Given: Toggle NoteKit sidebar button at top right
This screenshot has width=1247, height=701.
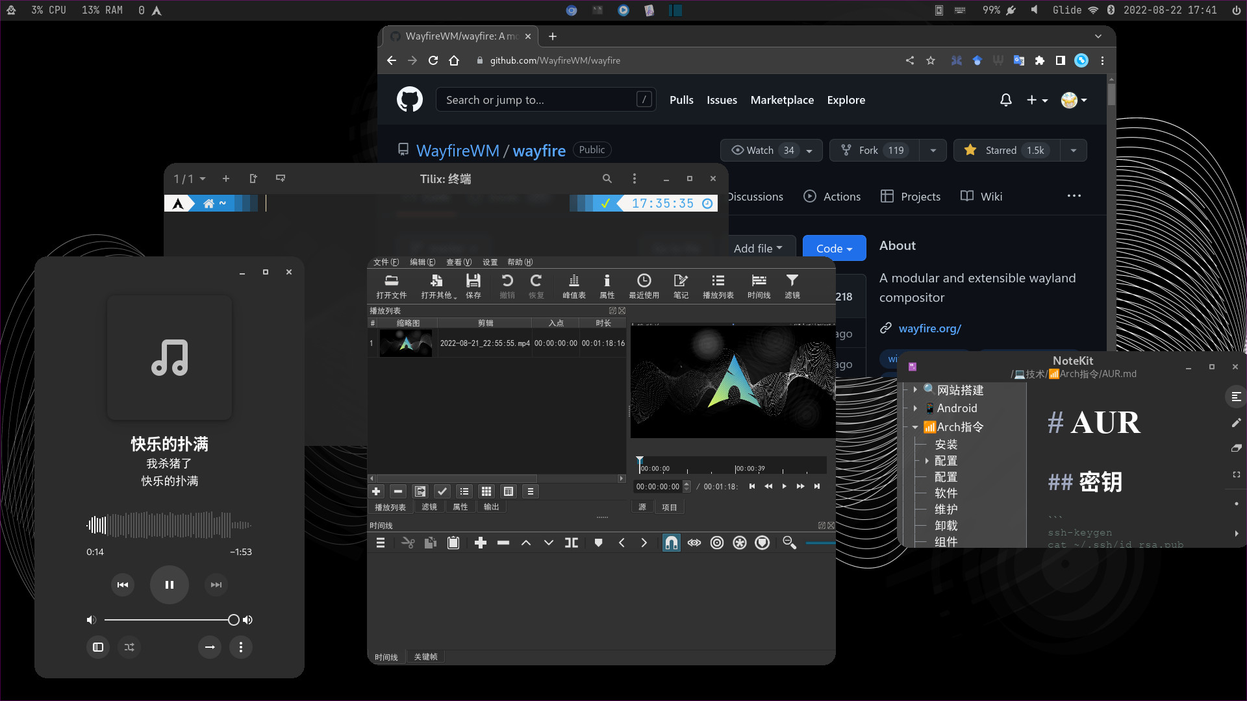Looking at the screenshot, I should click(1235, 397).
